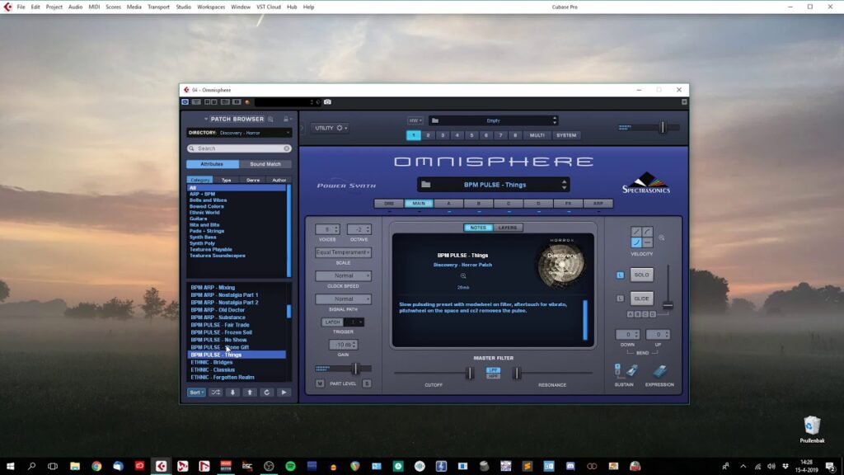Screen dimensions: 844x475
Task: Click the patch browser magnifier zoom icon
Action: (270, 119)
